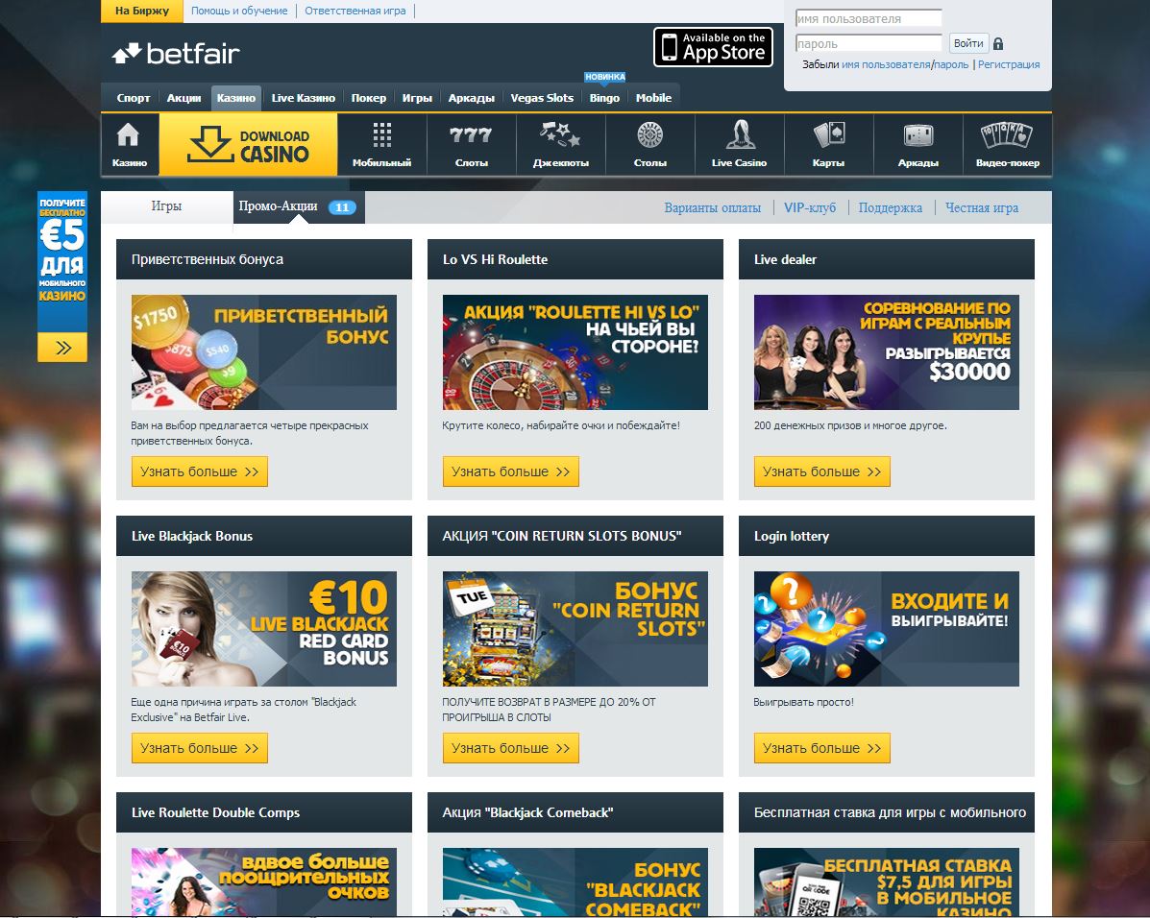Viewport: 1150px width, 918px height.
Task: Click Узнать больше under Login lottery
Action: [822, 748]
